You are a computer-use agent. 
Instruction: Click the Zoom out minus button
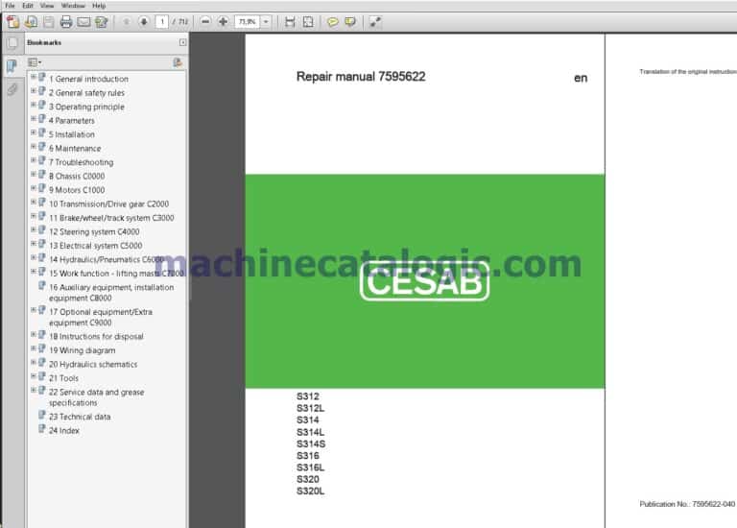point(205,22)
